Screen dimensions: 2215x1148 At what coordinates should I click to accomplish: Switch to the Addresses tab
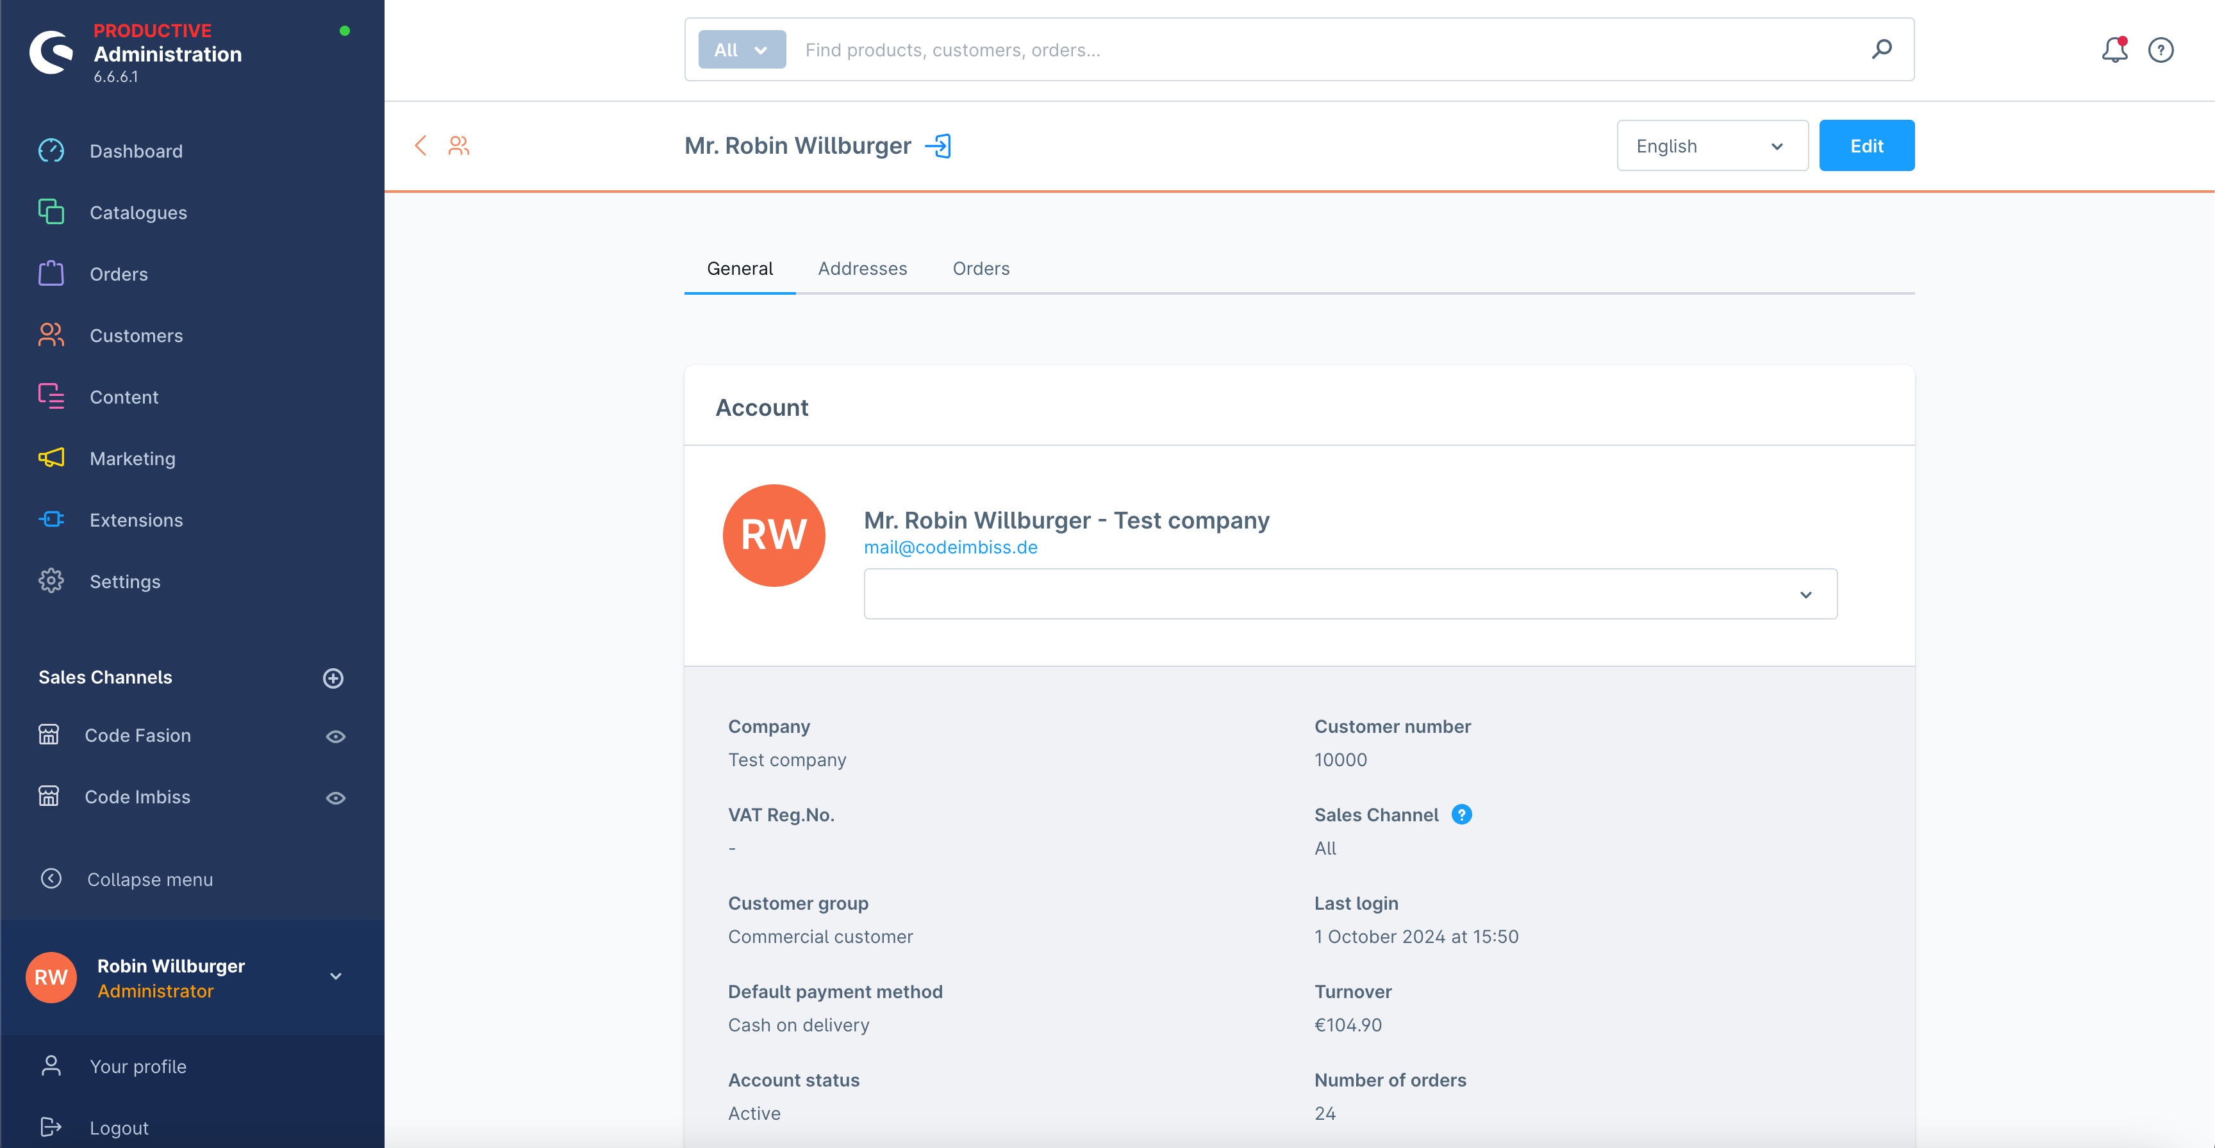point(861,268)
